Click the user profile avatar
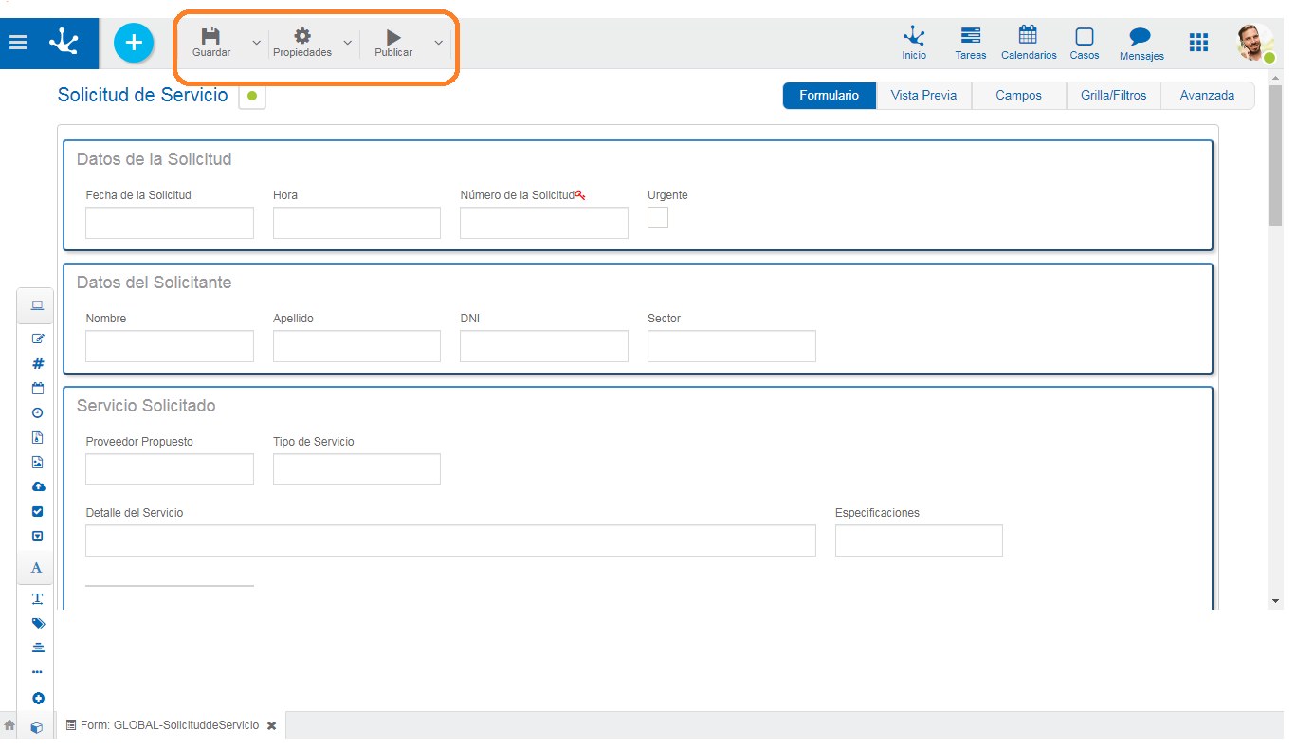The width and height of the screenshot is (1296, 749). point(1255,43)
